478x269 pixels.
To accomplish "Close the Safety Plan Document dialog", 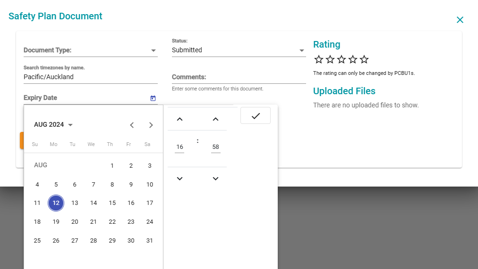I will [x=460, y=20].
